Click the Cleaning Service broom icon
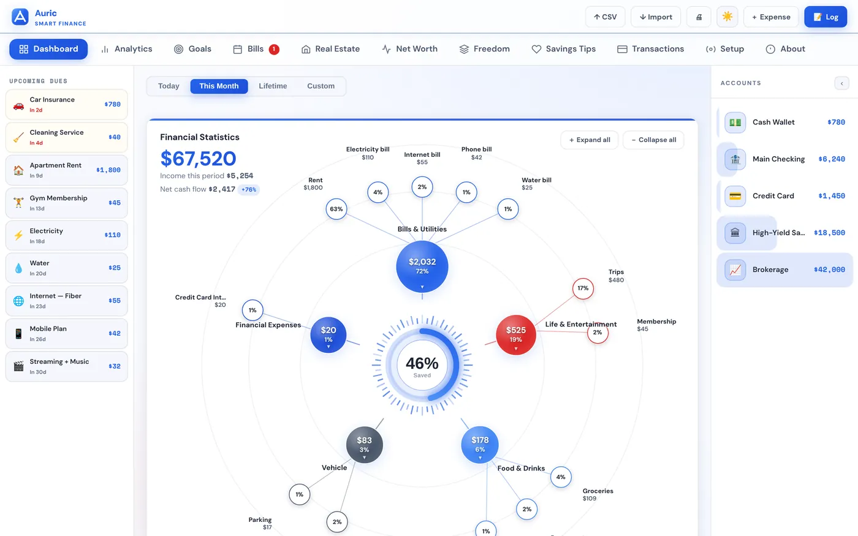This screenshot has height=536, width=858. (x=18, y=137)
